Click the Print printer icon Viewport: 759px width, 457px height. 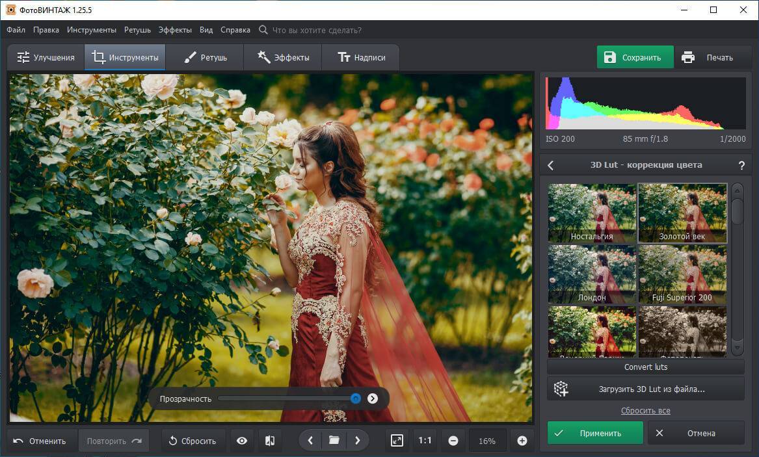(x=688, y=57)
